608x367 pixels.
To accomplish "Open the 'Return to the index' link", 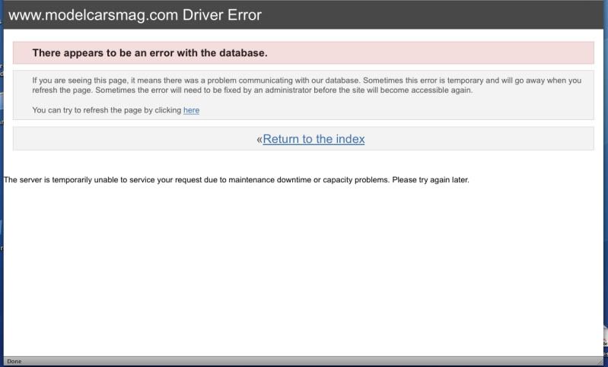I will pyautogui.click(x=314, y=139).
